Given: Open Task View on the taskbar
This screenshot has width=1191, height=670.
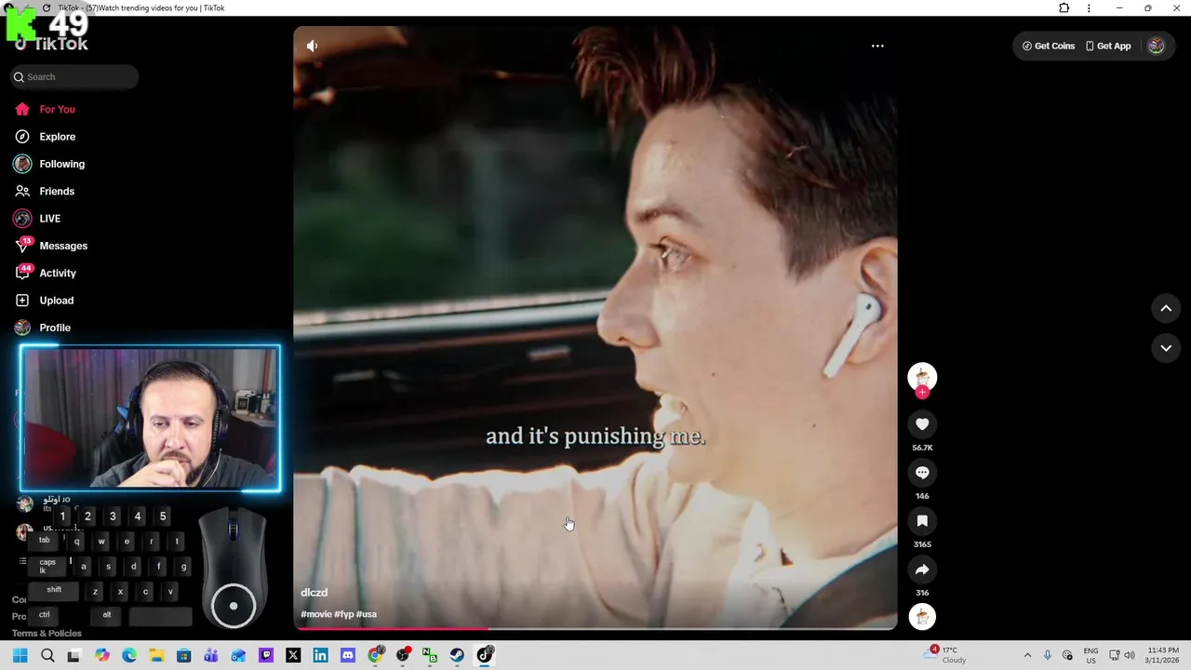Looking at the screenshot, I should (74, 655).
